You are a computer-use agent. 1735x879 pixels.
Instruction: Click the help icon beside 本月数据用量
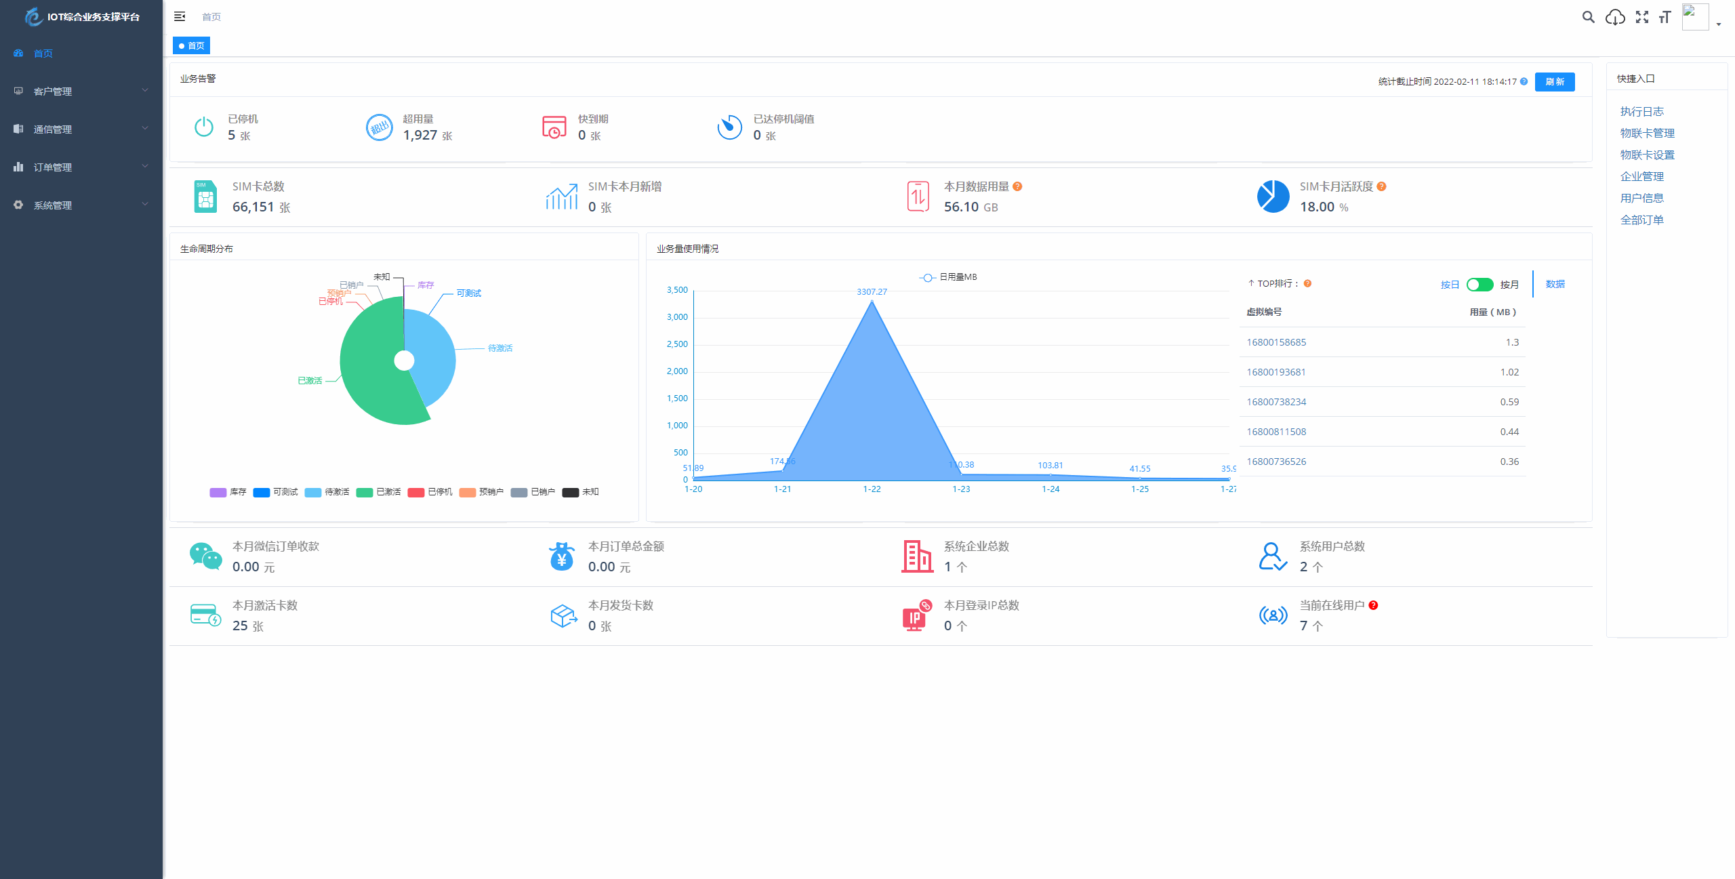1017,186
